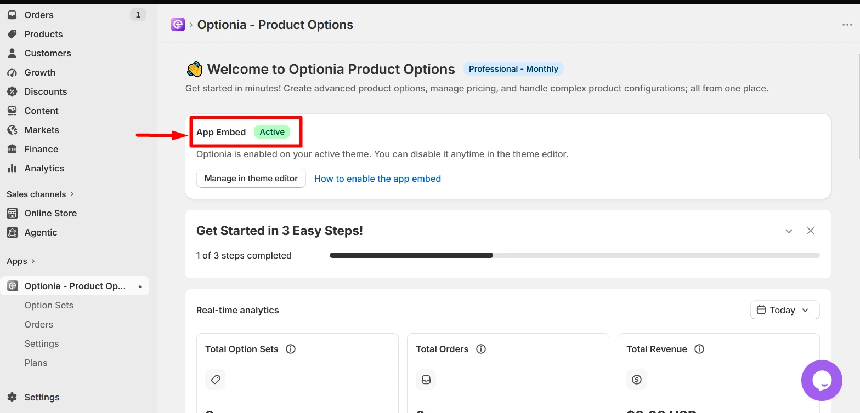Open How to enable the app embed link
The width and height of the screenshot is (860, 413).
pos(377,179)
